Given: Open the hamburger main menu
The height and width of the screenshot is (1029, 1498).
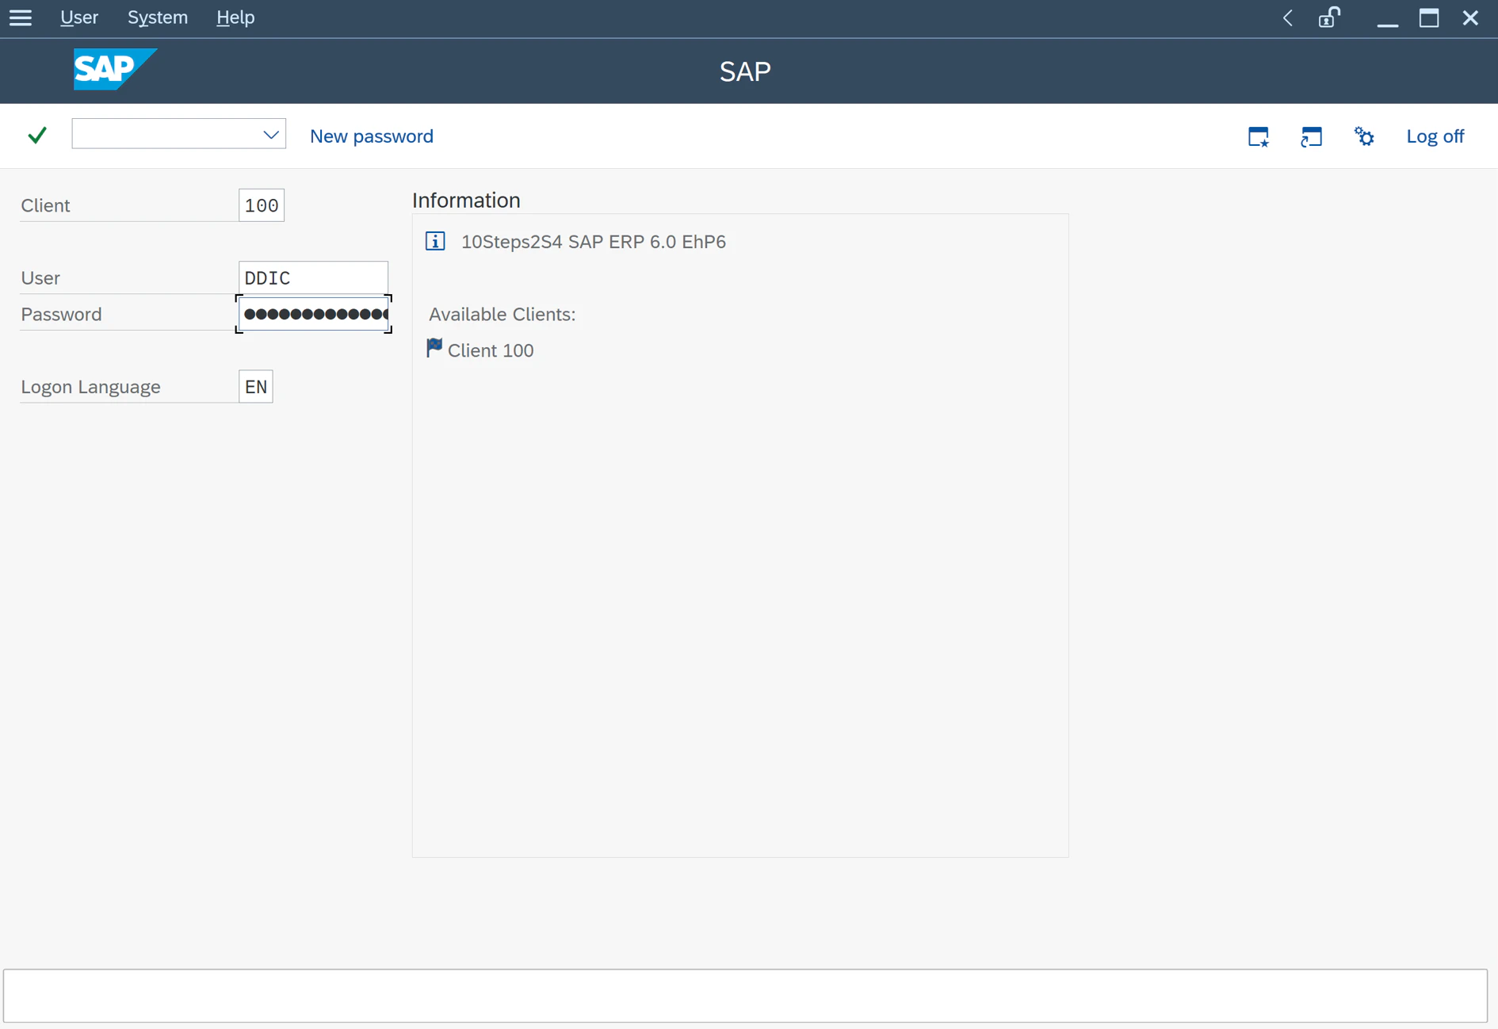Looking at the screenshot, I should 21,17.
